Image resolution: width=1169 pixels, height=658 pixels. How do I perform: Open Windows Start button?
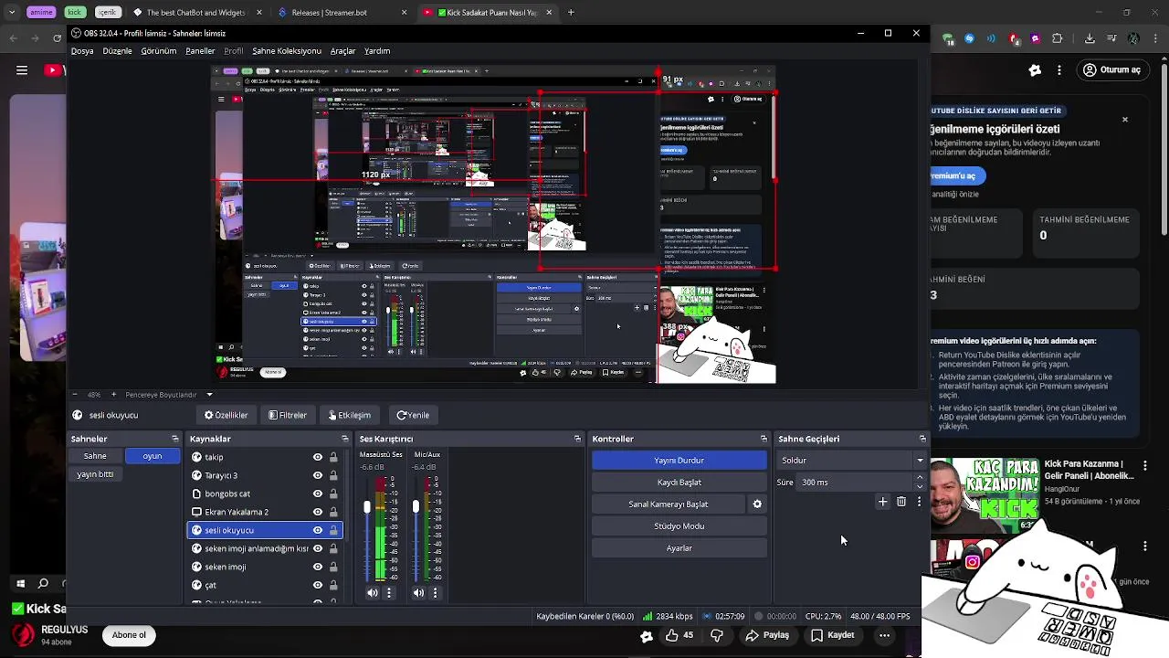20,583
